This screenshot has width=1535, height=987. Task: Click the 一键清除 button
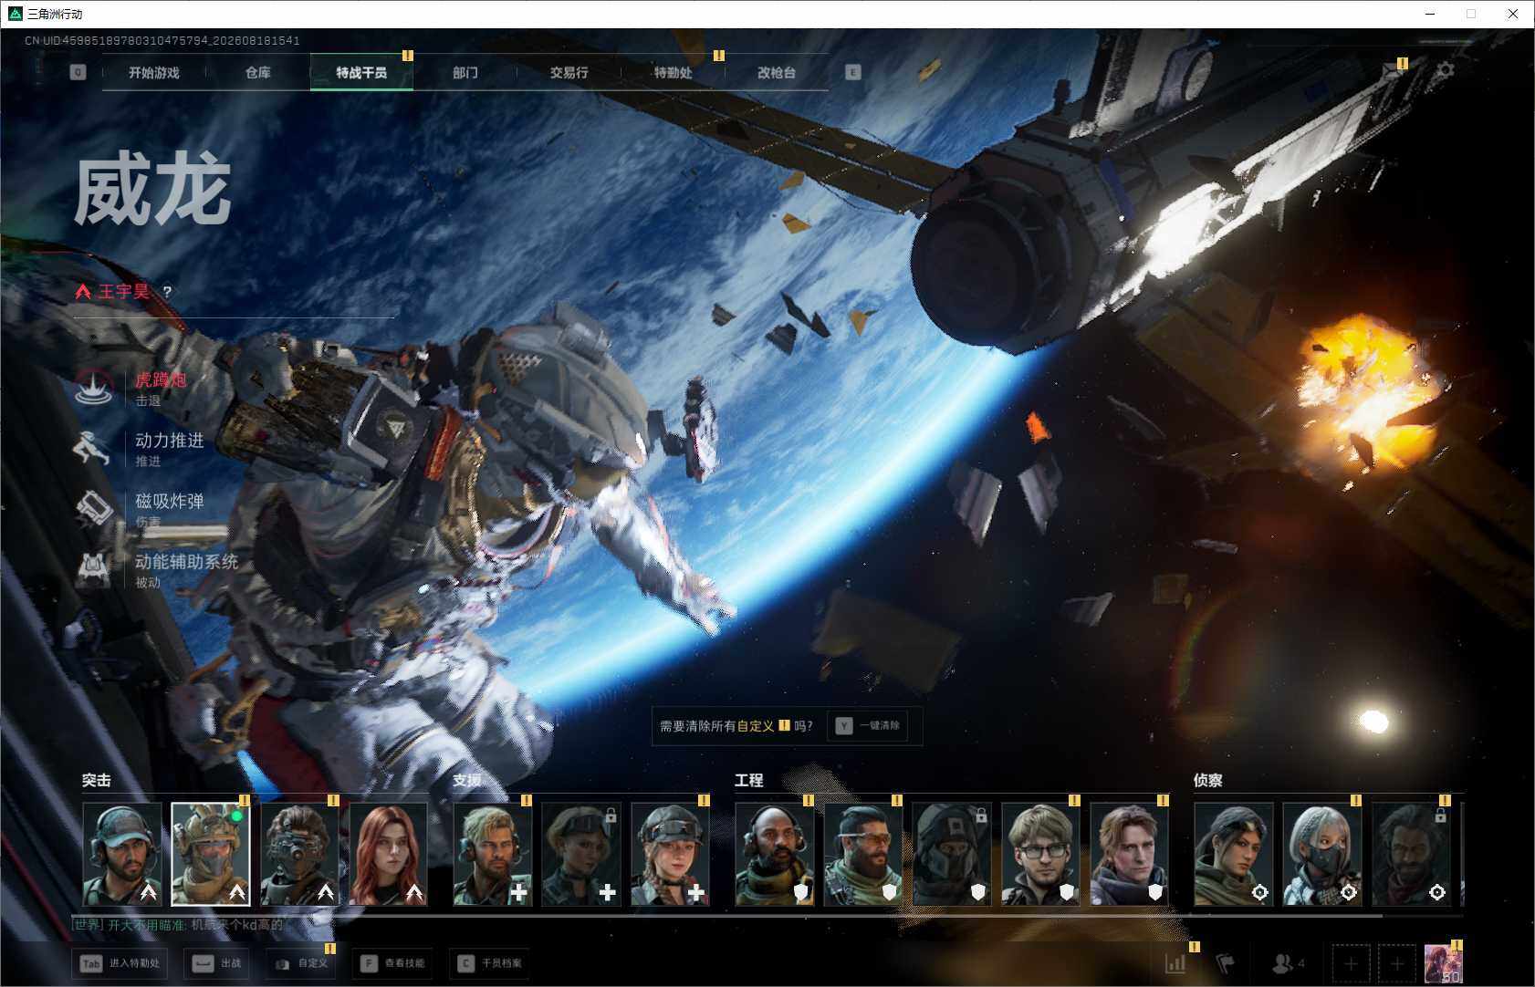[868, 725]
